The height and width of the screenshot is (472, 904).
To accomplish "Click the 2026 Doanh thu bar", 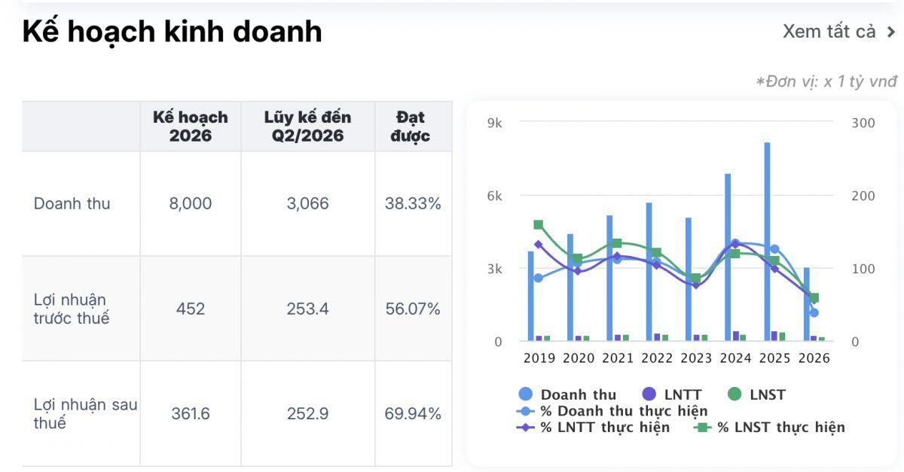I will [806, 304].
